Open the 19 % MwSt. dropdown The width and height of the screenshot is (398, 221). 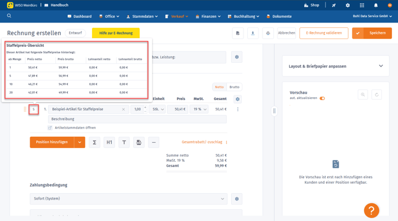pyautogui.click(x=199, y=110)
